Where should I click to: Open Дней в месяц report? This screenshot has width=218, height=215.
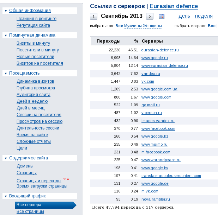(x=30, y=108)
